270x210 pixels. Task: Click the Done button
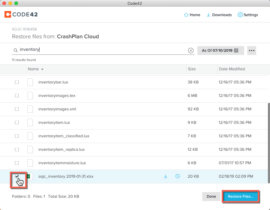click(x=211, y=197)
